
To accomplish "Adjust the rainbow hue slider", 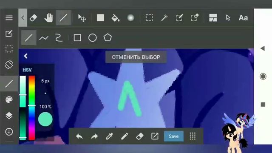I will click(x=32, y=108).
